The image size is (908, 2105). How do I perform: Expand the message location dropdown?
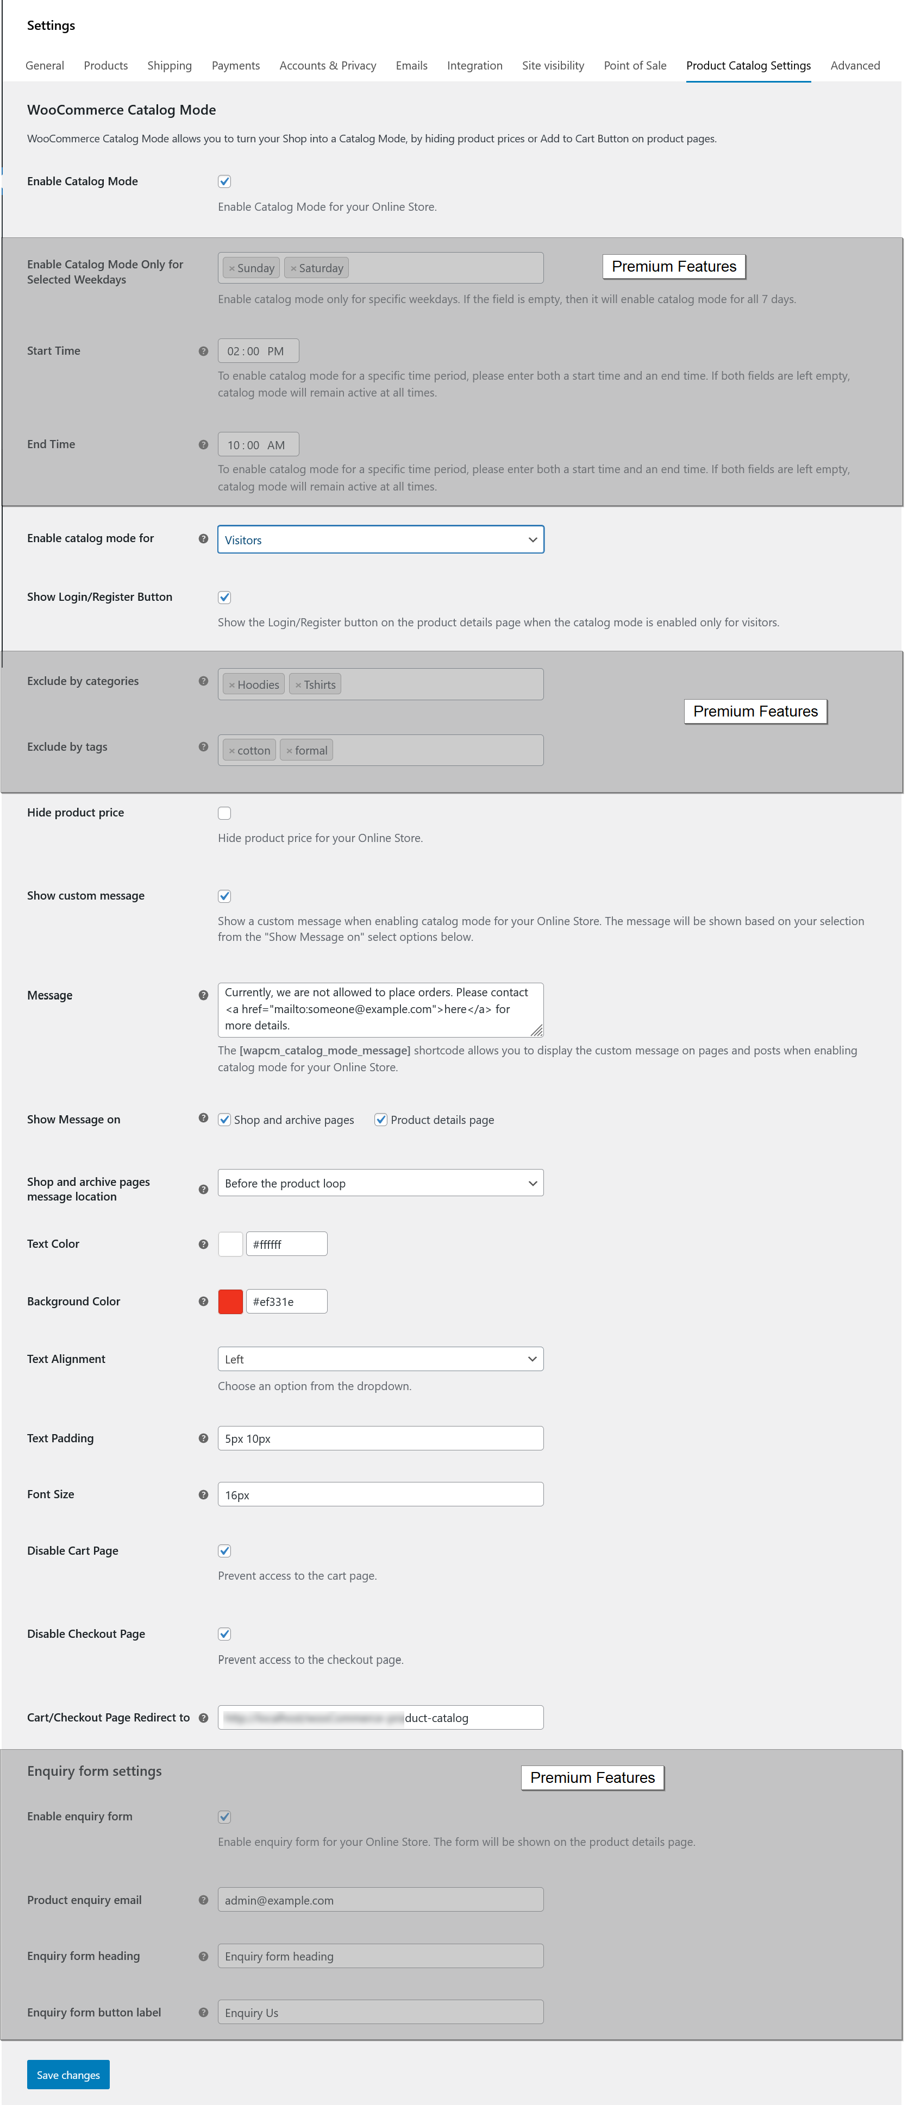click(x=380, y=1183)
